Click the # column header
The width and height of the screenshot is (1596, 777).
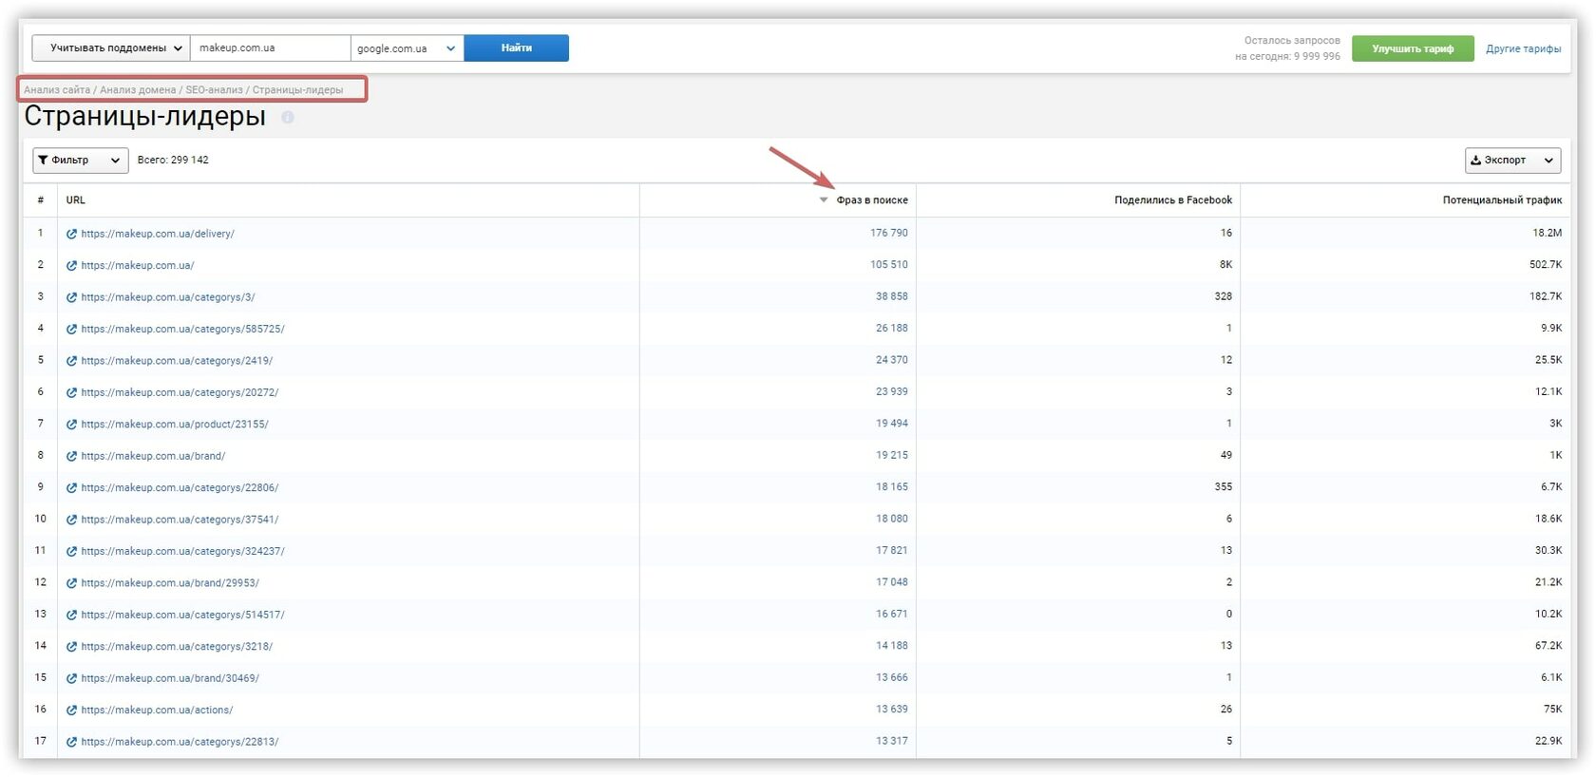(41, 200)
